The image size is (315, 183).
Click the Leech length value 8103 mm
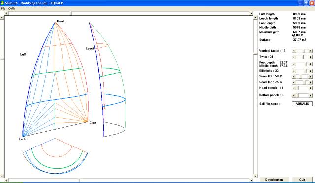coord(299,19)
